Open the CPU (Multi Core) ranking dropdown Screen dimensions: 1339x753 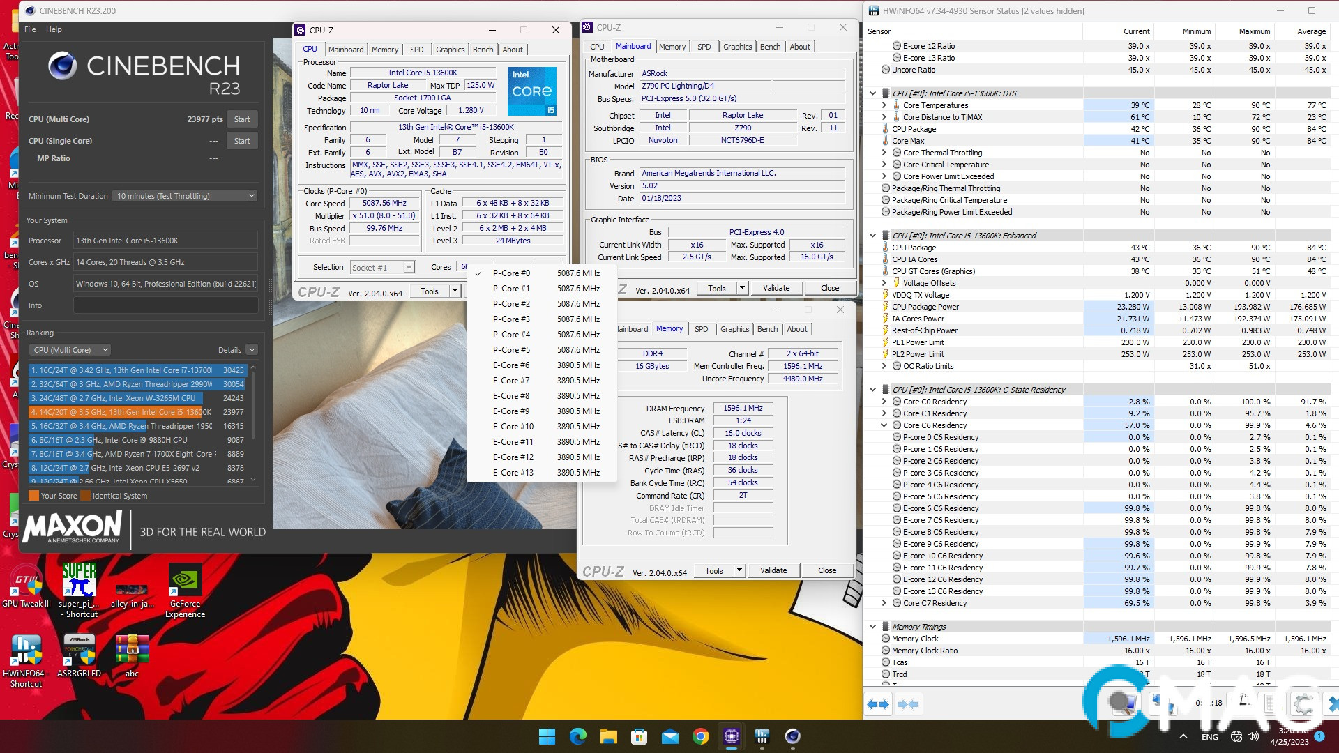coord(70,350)
